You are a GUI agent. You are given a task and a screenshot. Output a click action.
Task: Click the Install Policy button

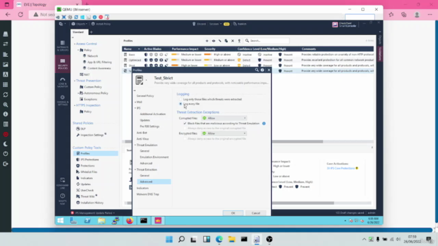tap(101, 24)
